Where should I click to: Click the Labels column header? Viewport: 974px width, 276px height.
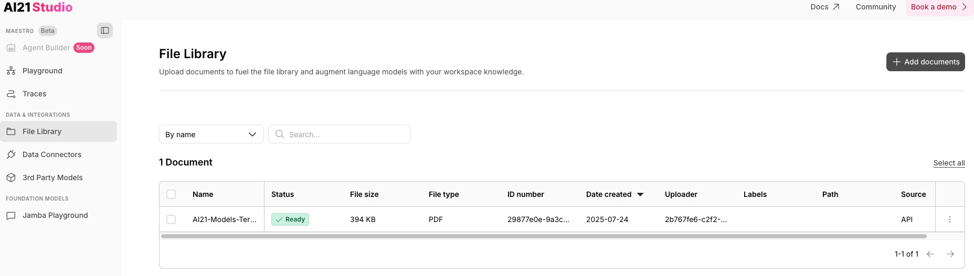click(x=755, y=194)
